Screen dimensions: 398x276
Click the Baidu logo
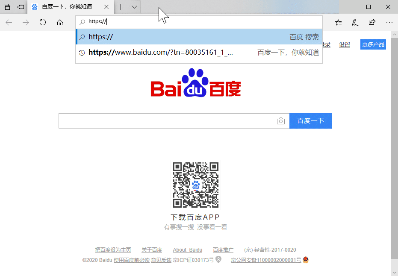coord(196,83)
